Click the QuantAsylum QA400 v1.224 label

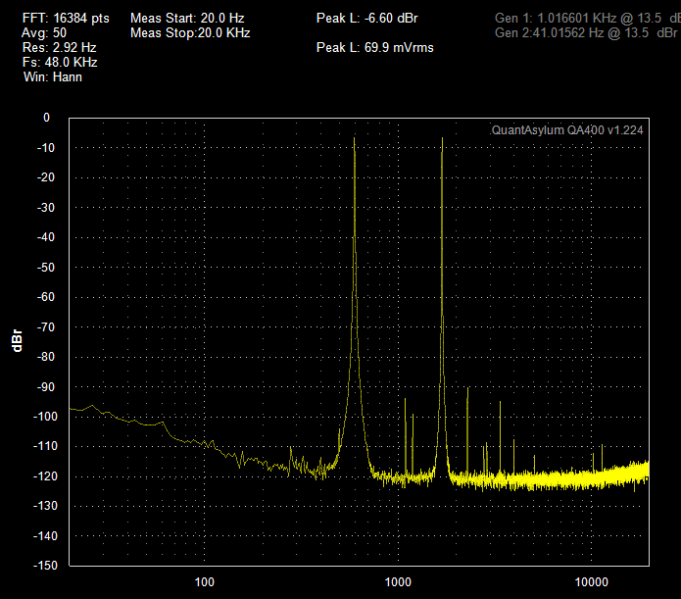pyautogui.click(x=567, y=130)
